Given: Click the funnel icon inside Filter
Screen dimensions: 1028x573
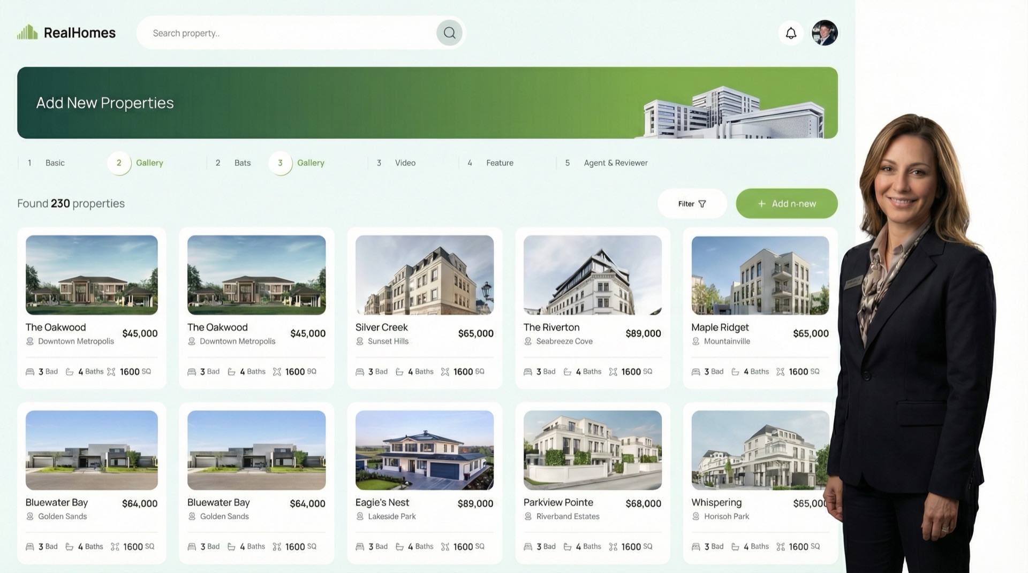Looking at the screenshot, I should (x=702, y=203).
